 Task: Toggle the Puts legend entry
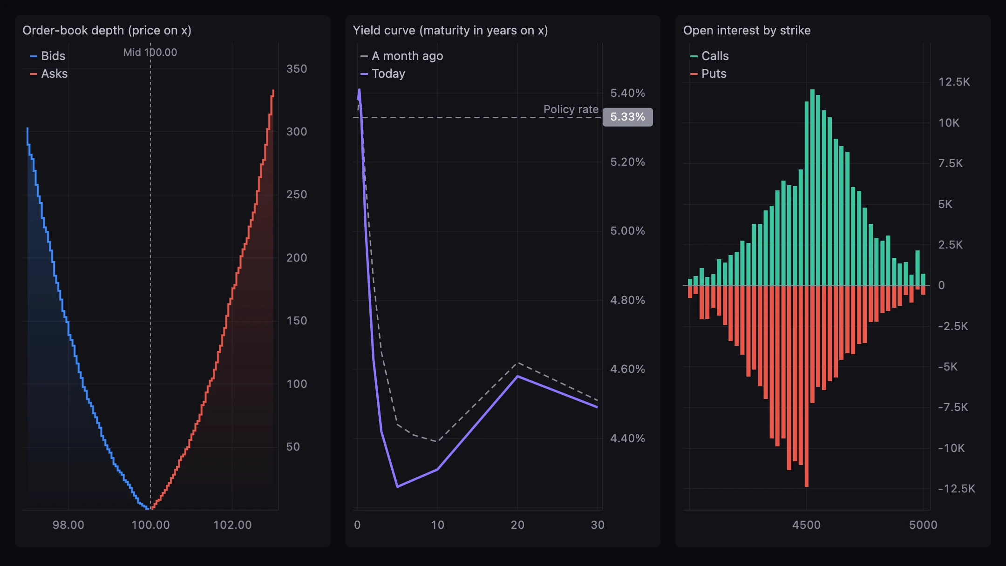coord(708,74)
